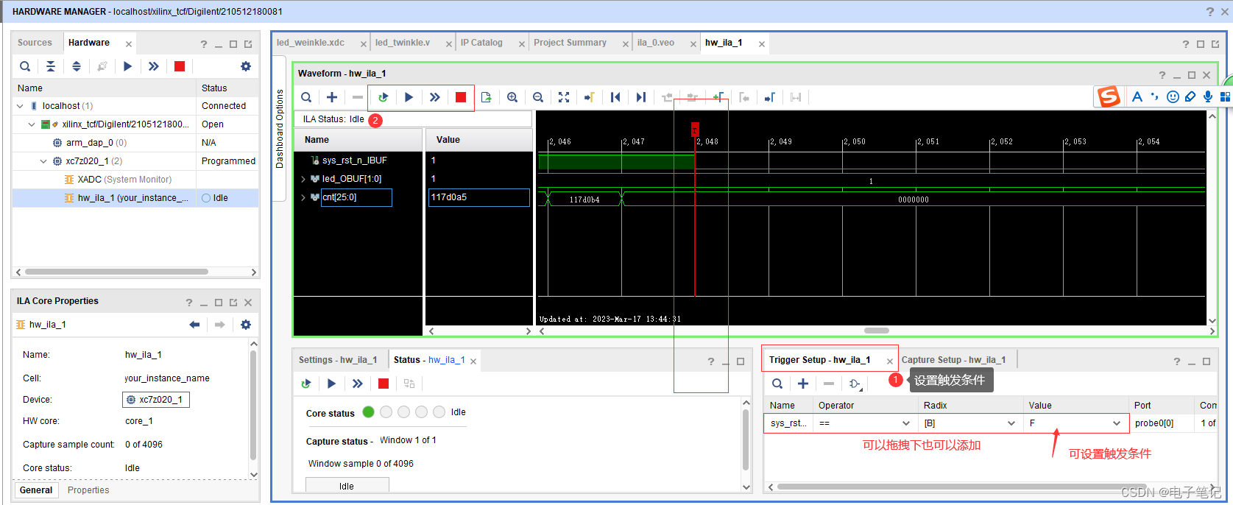Select XADC (System Monitor) tree row

124,180
